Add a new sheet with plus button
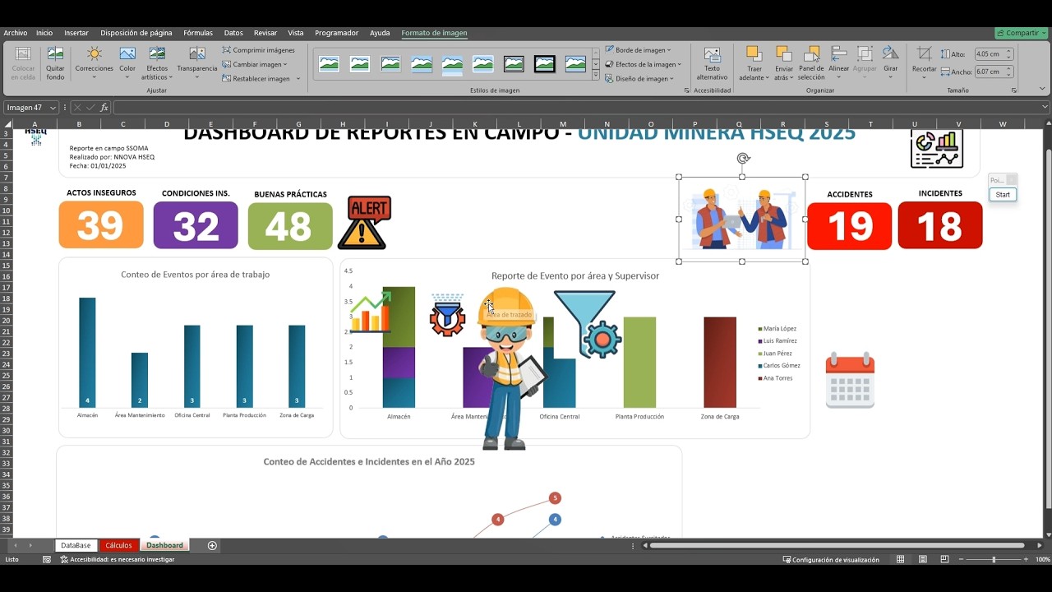This screenshot has width=1052, height=592. (212, 545)
